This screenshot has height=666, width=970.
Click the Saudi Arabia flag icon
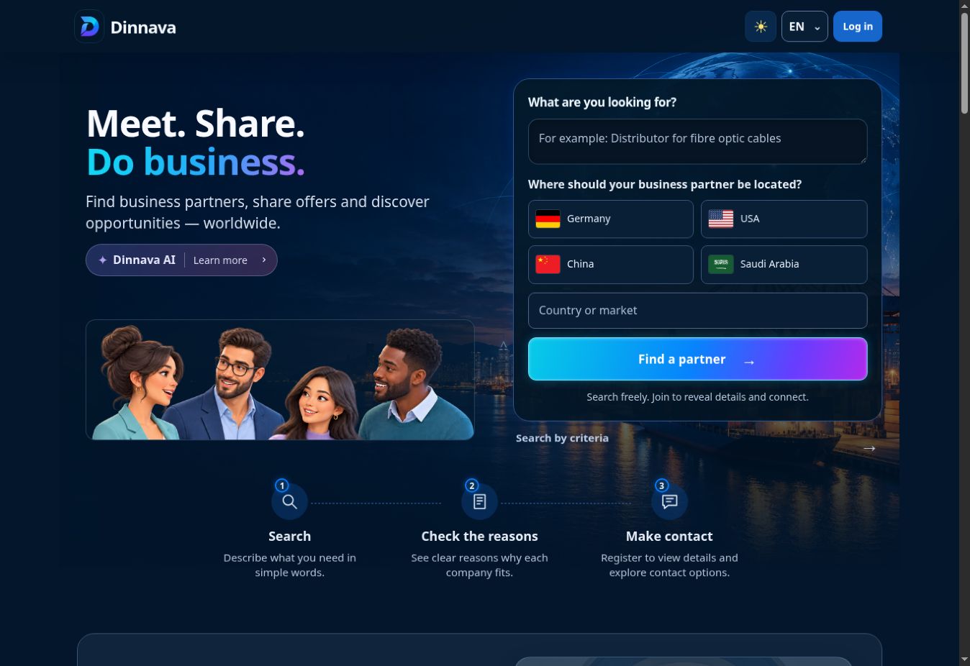pyautogui.click(x=721, y=264)
